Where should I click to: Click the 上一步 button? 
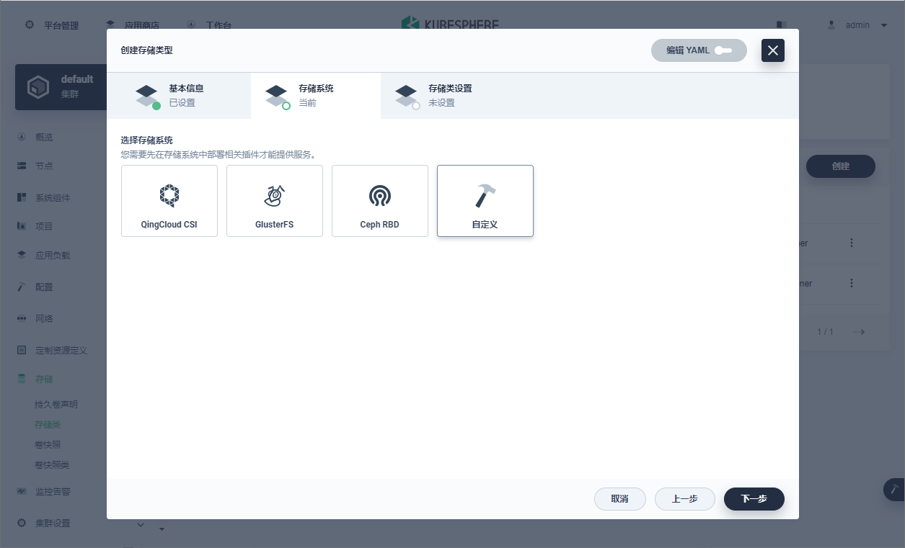tap(685, 499)
